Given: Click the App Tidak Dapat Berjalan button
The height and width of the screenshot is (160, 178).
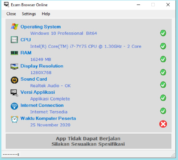Looking at the screenshot, I should coord(88,141).
